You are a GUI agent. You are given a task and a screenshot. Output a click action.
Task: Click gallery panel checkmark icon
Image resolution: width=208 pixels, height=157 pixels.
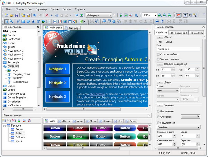coord(29,121)
